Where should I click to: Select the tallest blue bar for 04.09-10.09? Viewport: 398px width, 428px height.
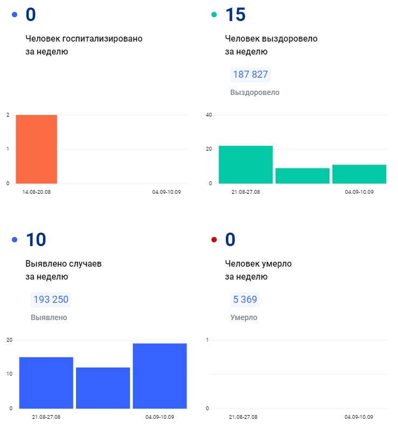(160, 376)
